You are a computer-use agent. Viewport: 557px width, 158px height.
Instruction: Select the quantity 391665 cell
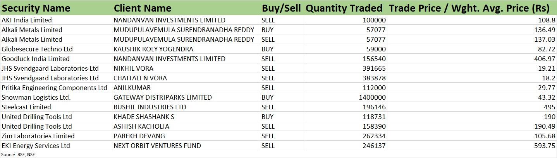[x=345, y=68]
